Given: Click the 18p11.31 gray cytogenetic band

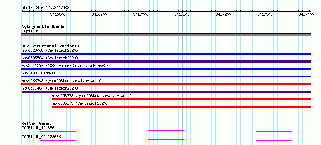Looking at the screenshot, I should coord(166,35).
